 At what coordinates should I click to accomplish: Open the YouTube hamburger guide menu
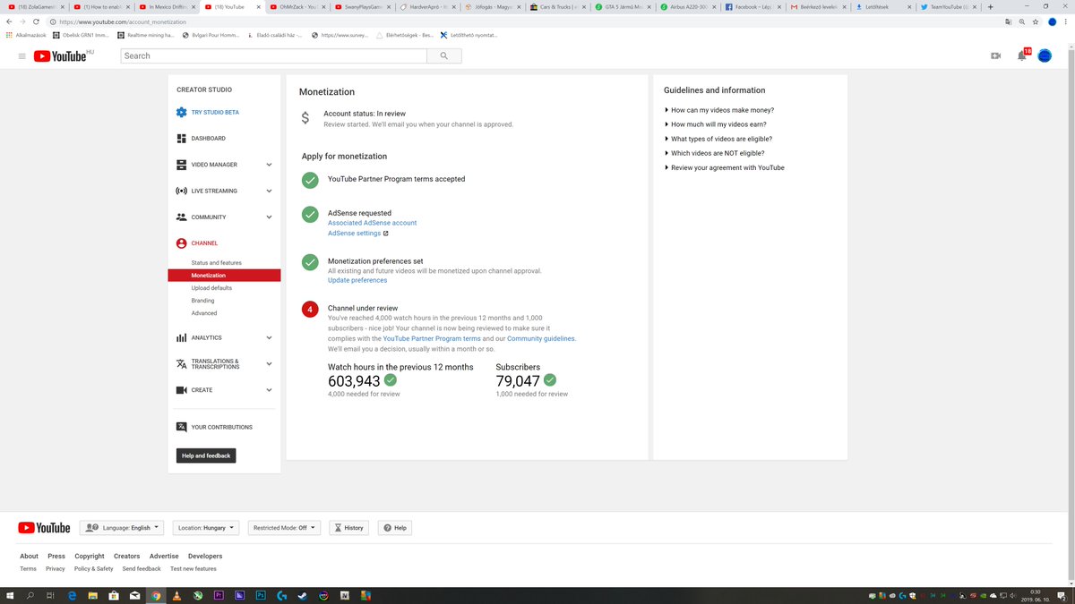click(21, 56)
